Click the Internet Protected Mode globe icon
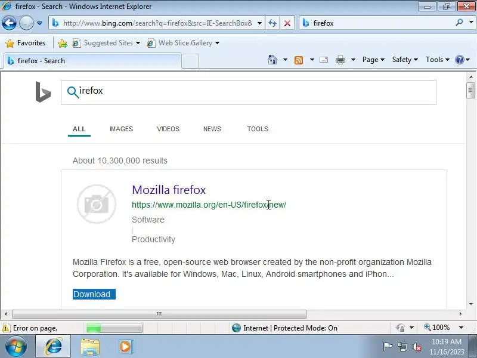 click(236, 328)
